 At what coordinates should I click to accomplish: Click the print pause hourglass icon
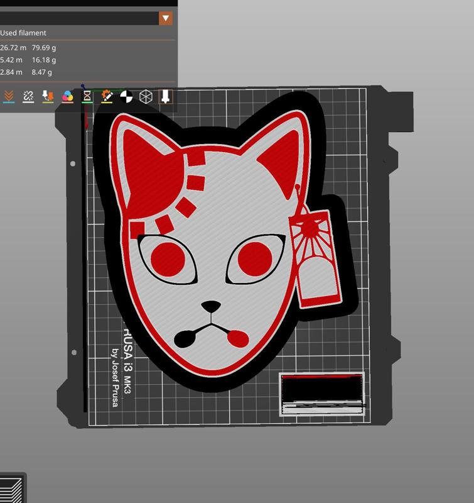tap(87, 96)
